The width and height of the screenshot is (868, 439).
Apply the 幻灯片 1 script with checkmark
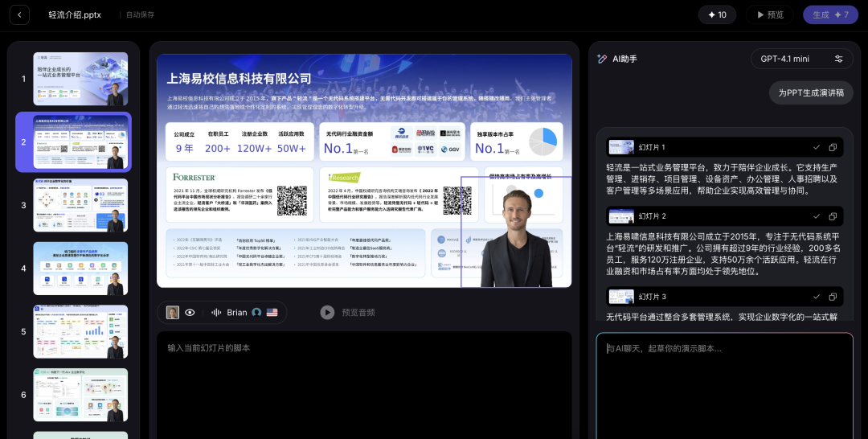coord(817,147)
